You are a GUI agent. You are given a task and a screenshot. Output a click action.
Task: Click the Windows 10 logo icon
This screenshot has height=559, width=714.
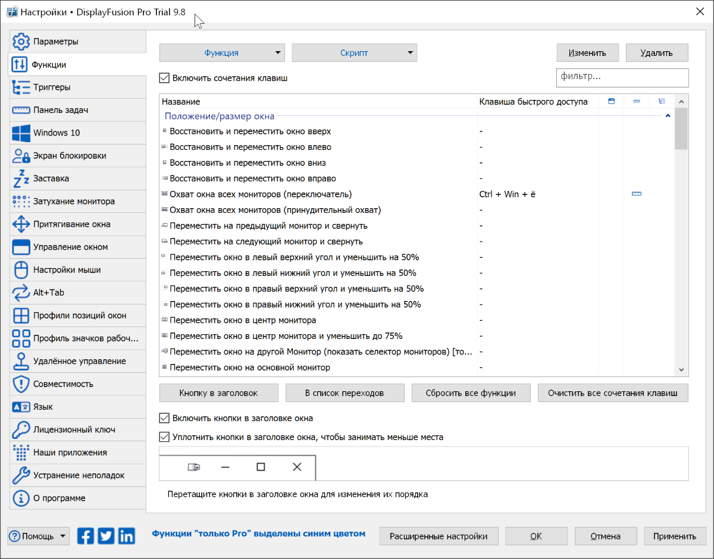21,133
